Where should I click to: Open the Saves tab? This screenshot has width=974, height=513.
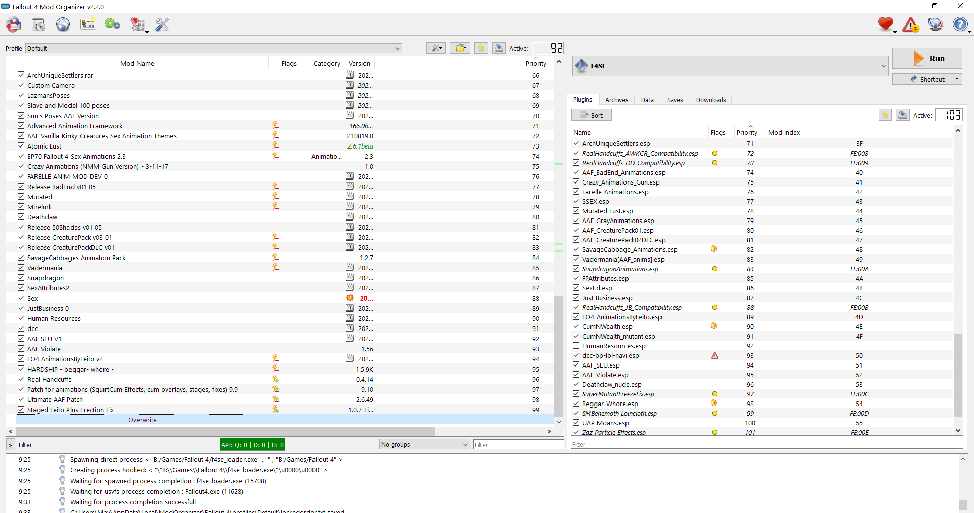[675, 100]
